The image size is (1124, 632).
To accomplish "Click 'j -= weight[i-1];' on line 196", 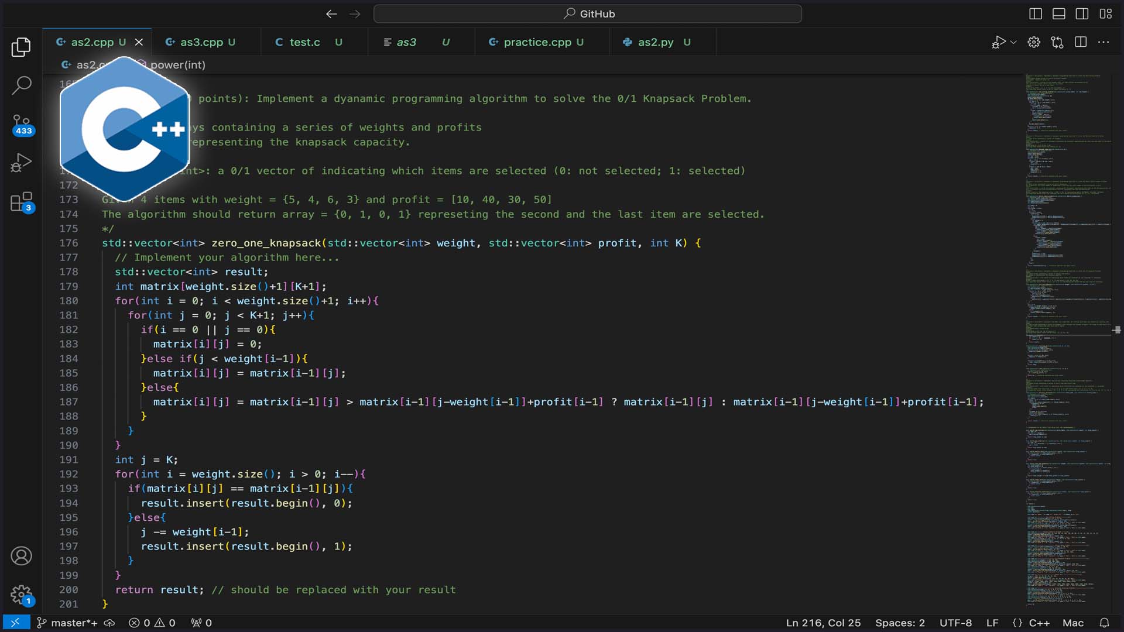I will click(195, 532).
